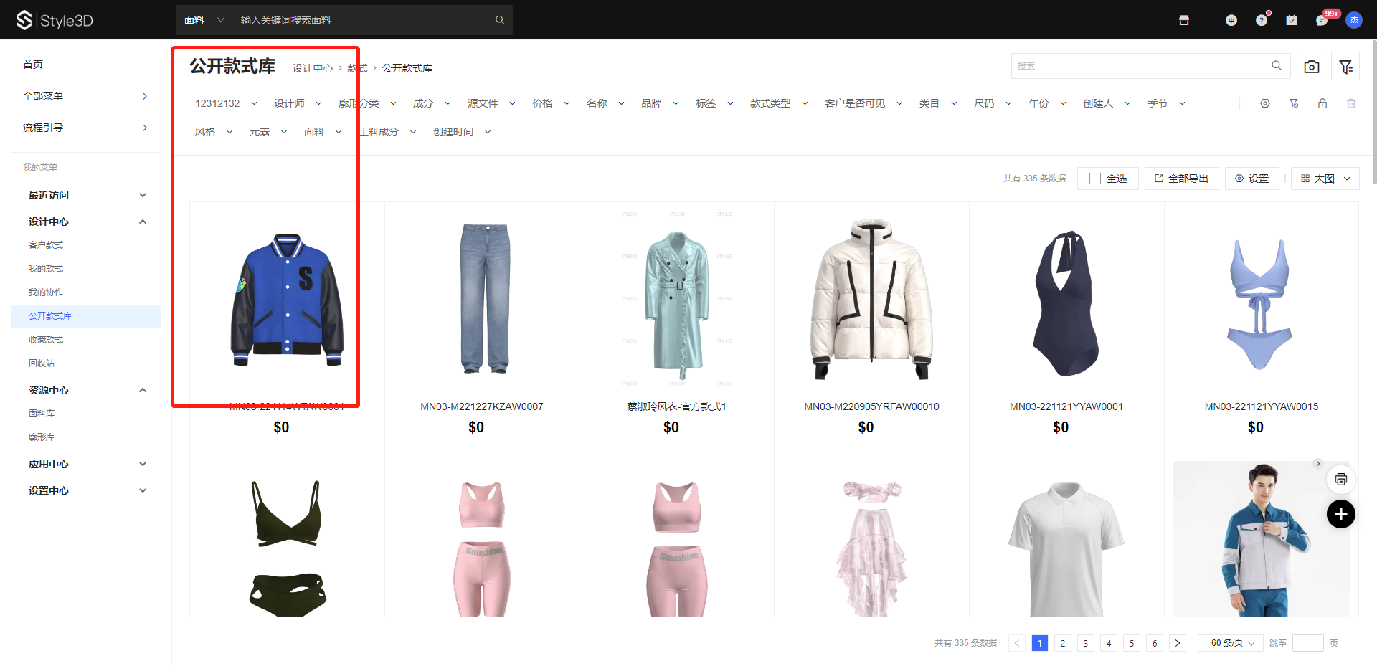Click 设计中心 breadcrumb link
Viewport: 1377px width, 666px height.
pyautogui.click(x=313, y=68)
